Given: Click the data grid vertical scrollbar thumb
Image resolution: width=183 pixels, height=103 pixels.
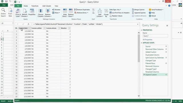Looking at the screenshot, I should (139, 48).
